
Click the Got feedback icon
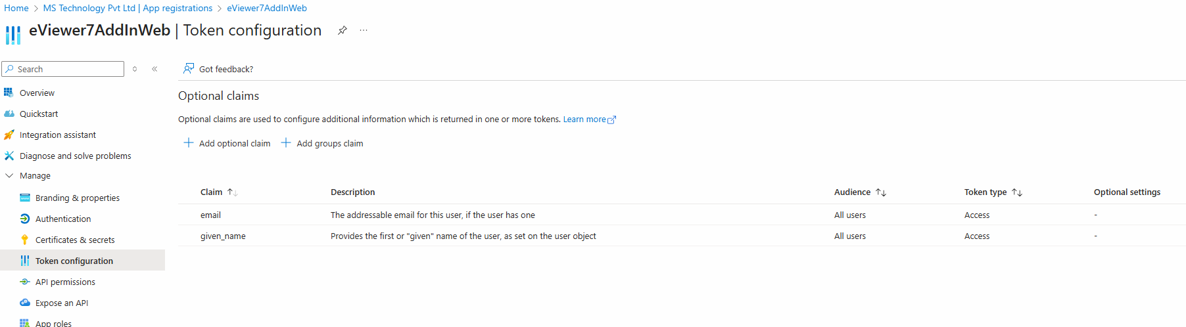pyautogui.click(x=189, y=68)
